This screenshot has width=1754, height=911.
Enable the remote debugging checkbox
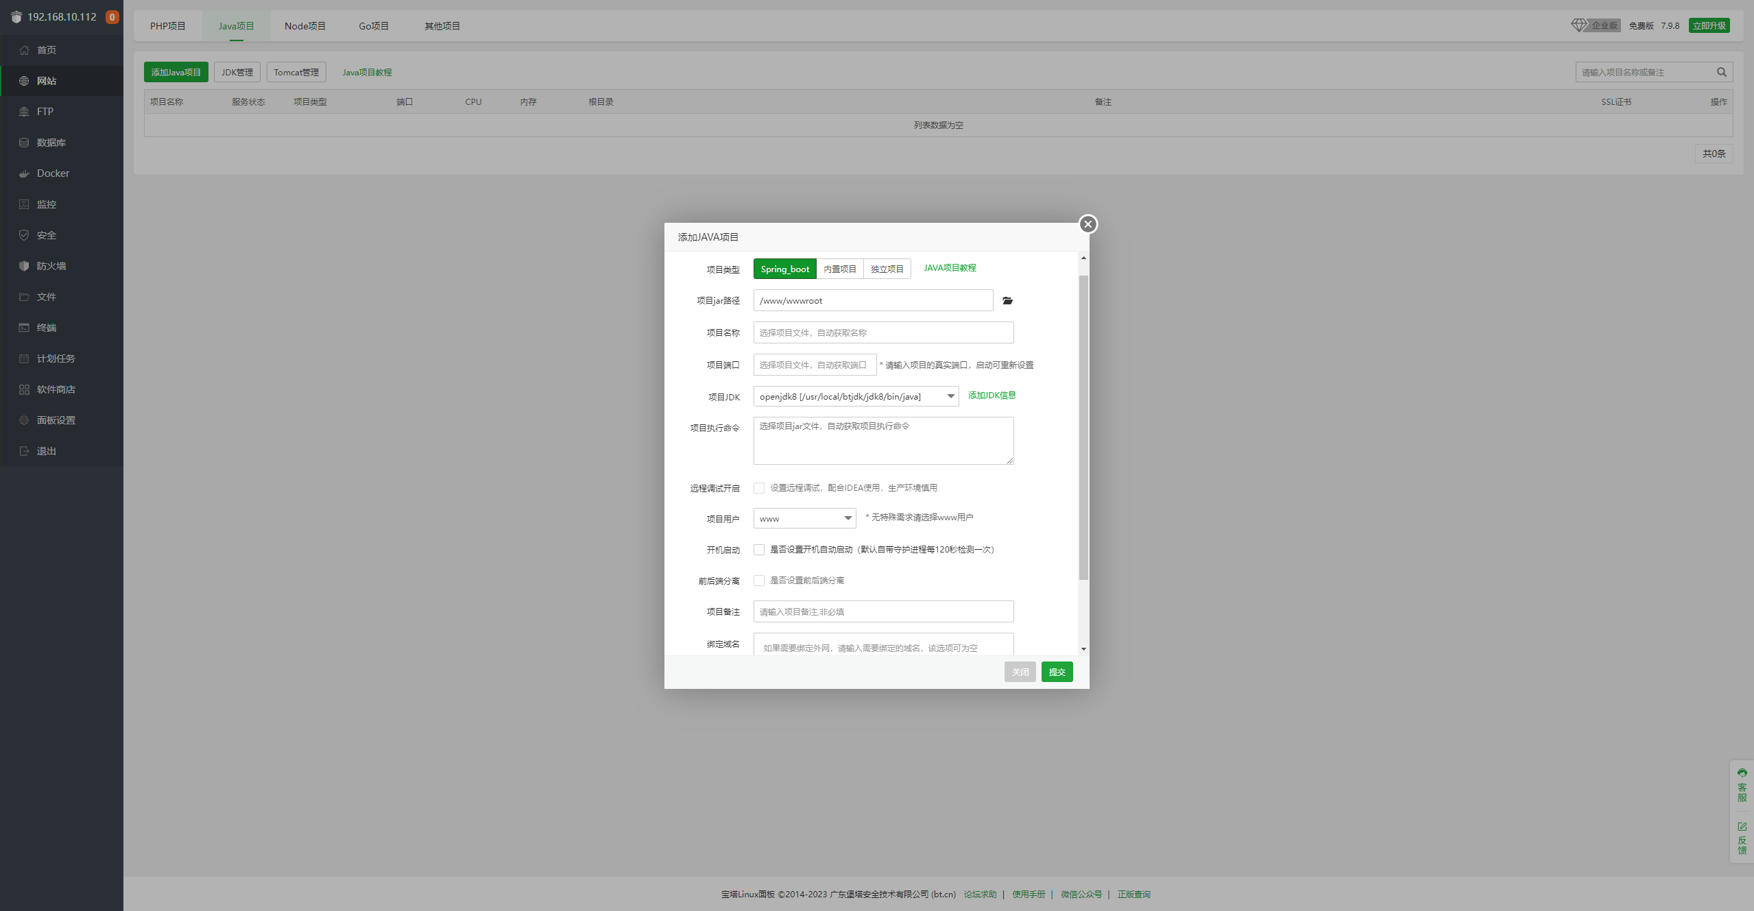coord(759,488)
